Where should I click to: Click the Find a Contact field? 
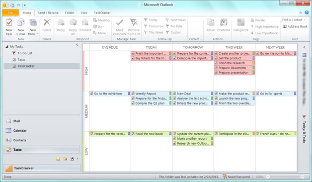pos(294,20)
